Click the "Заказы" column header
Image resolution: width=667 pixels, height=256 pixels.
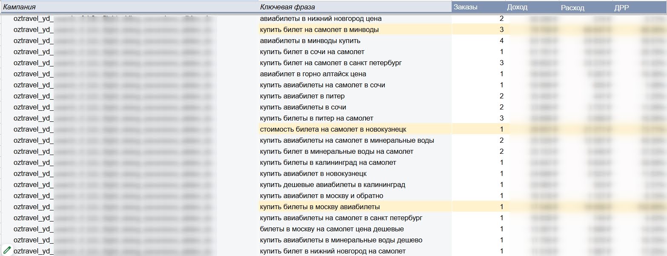pyautogui.click(x=465, y=7)
